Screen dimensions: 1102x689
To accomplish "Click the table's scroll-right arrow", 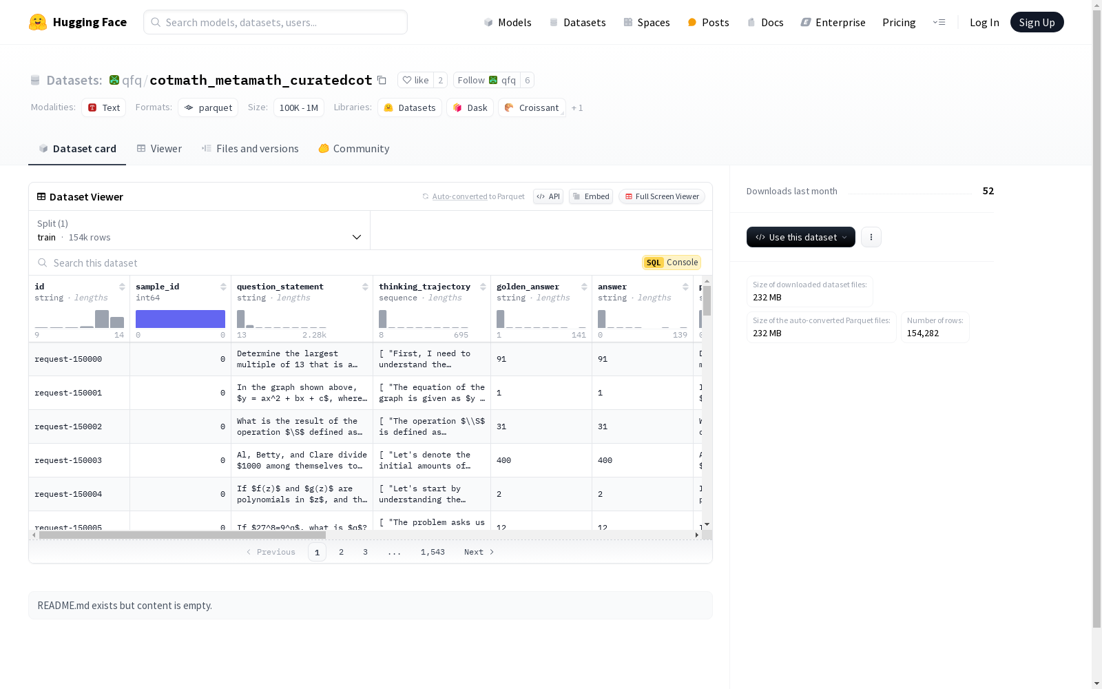I will point(696,535).
